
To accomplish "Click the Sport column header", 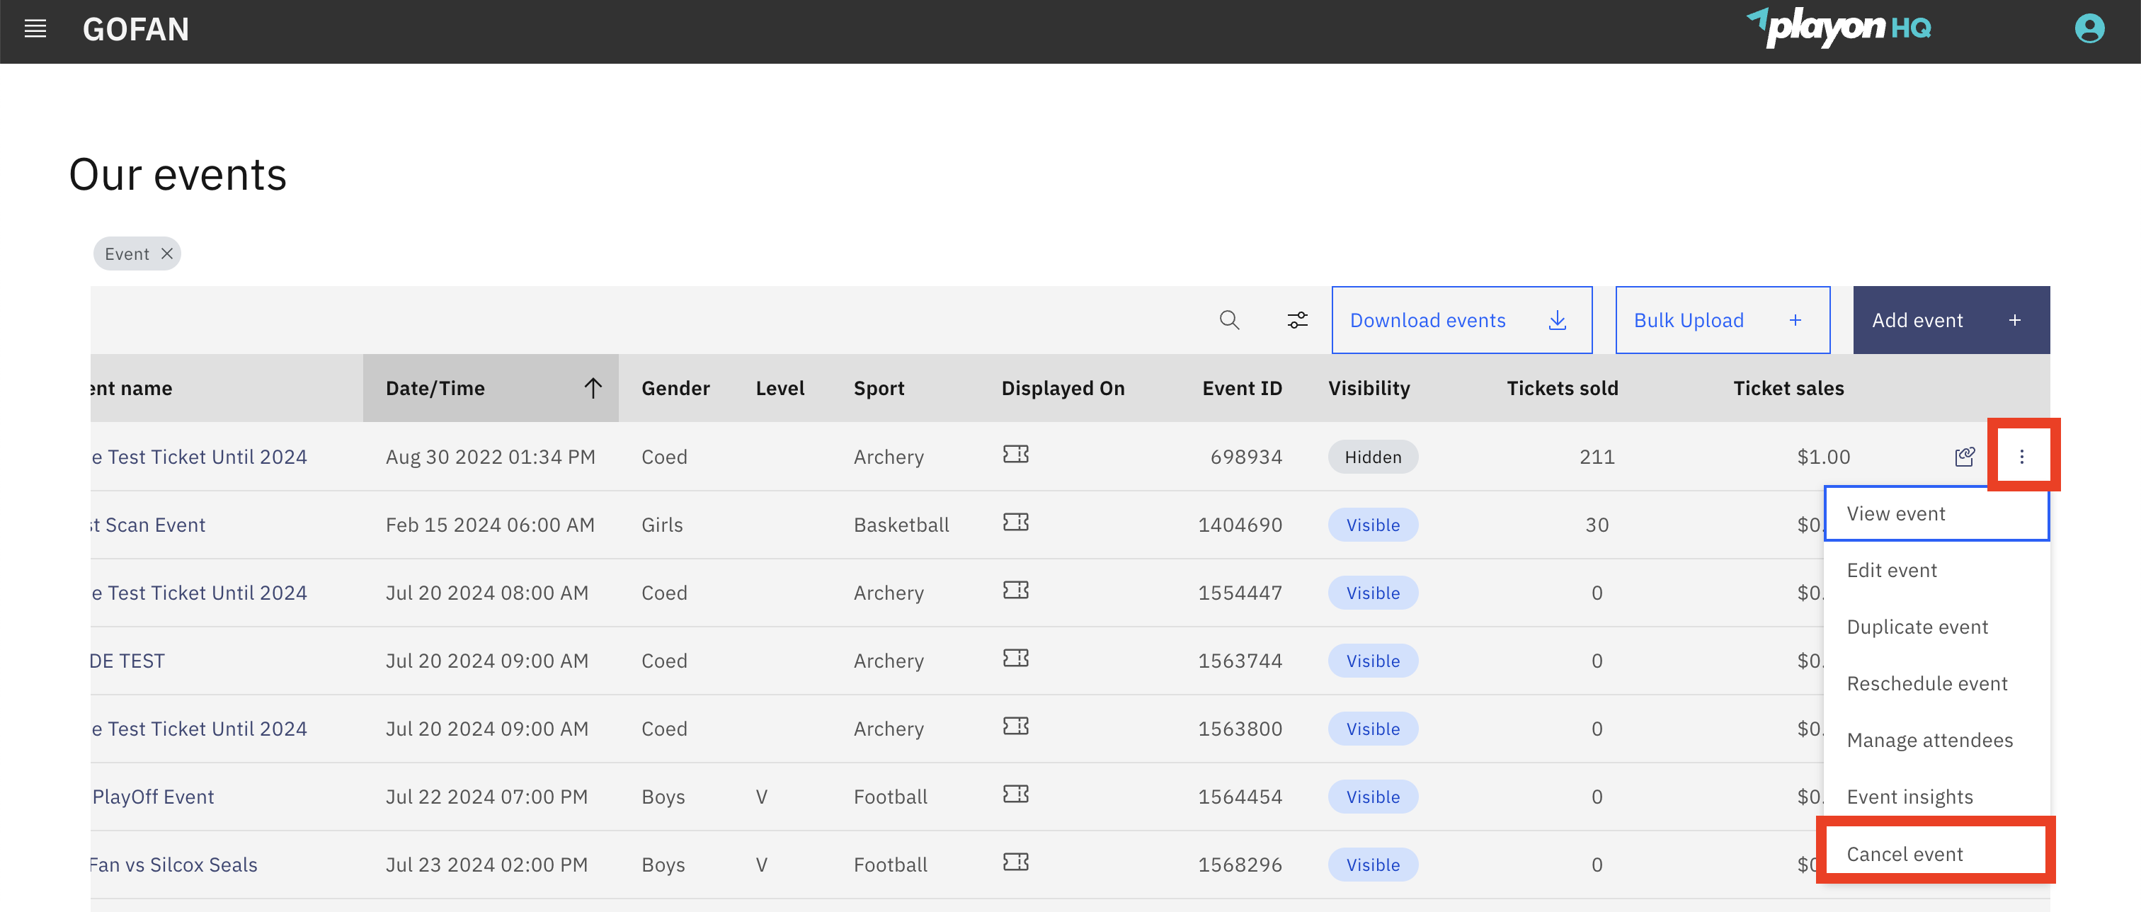I will [879, 388].
